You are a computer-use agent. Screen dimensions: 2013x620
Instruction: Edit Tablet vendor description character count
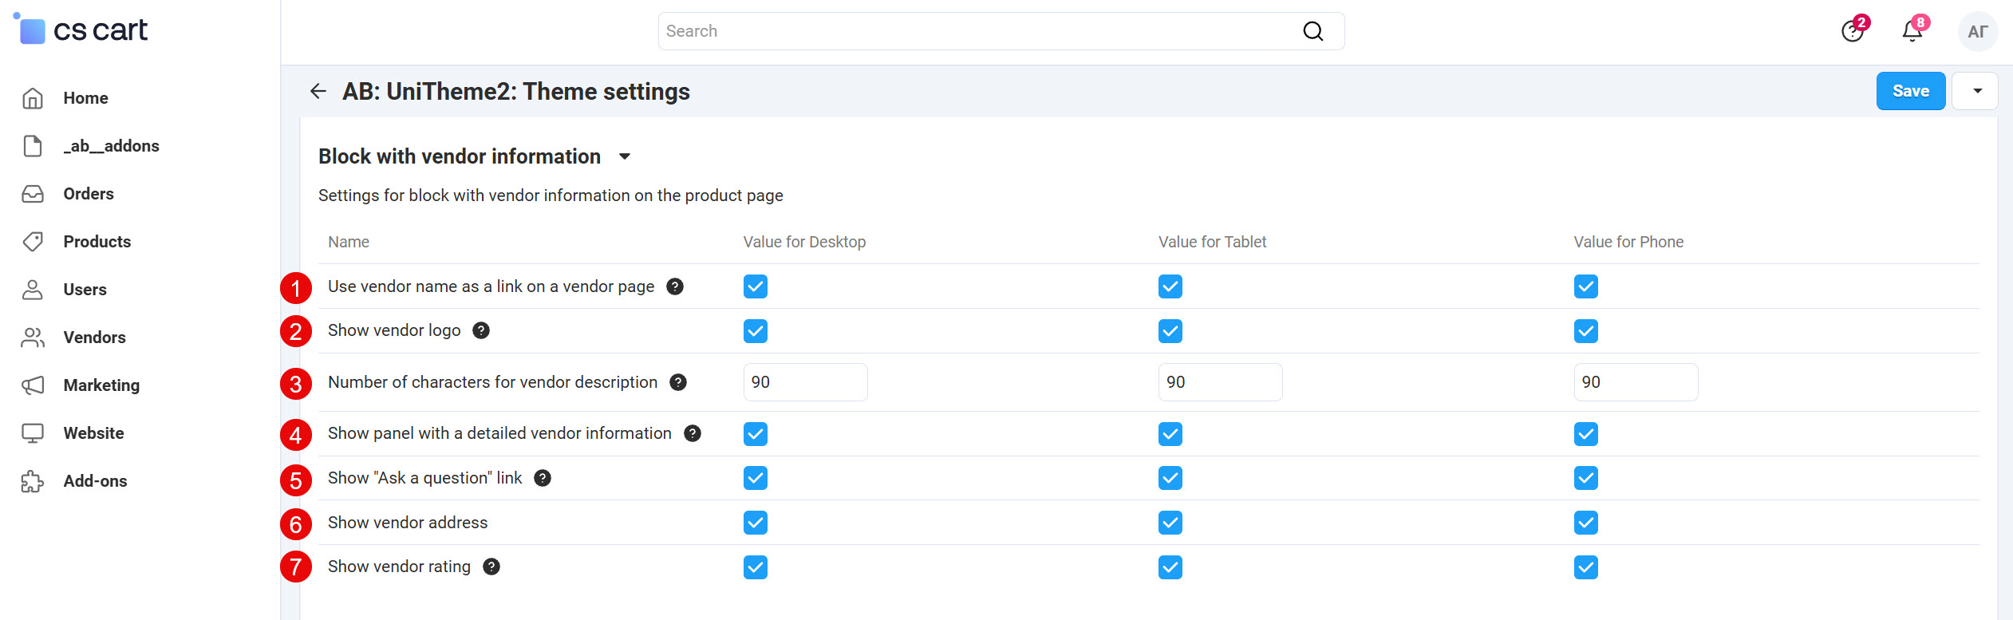coord(1220,382)
